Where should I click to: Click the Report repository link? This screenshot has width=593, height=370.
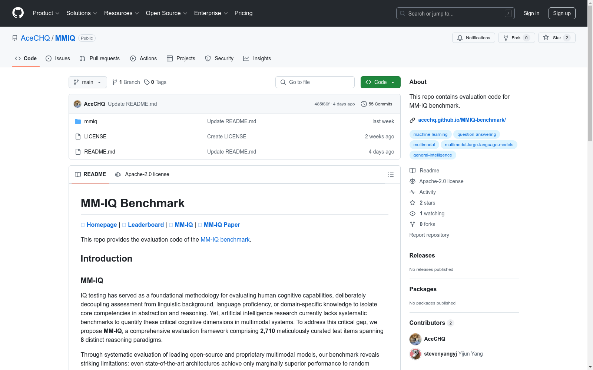click(429, 235)
